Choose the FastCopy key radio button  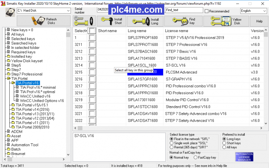195,157
